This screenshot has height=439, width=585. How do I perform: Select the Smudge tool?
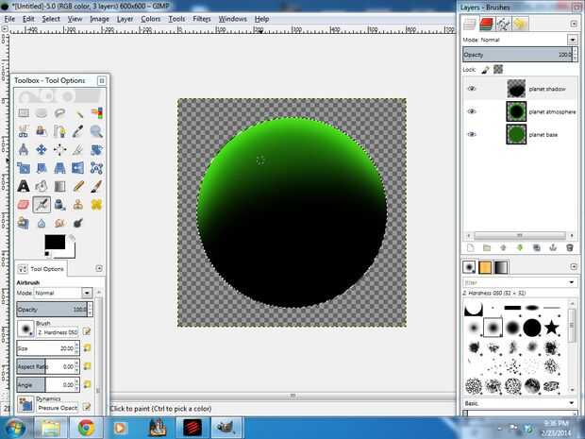pyautogui.click(x=59, y=223)
